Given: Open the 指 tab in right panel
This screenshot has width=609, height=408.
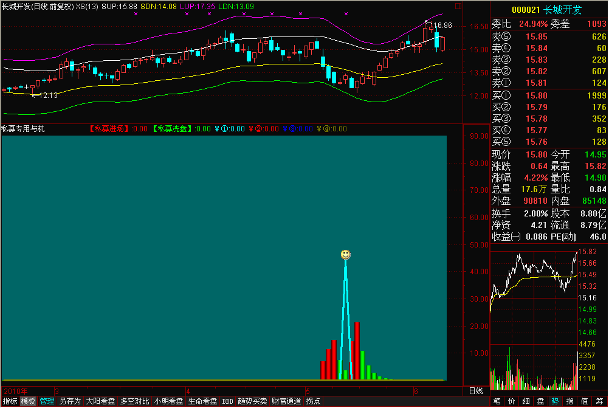Looking at the screenshot, I should tap(569, 401).
